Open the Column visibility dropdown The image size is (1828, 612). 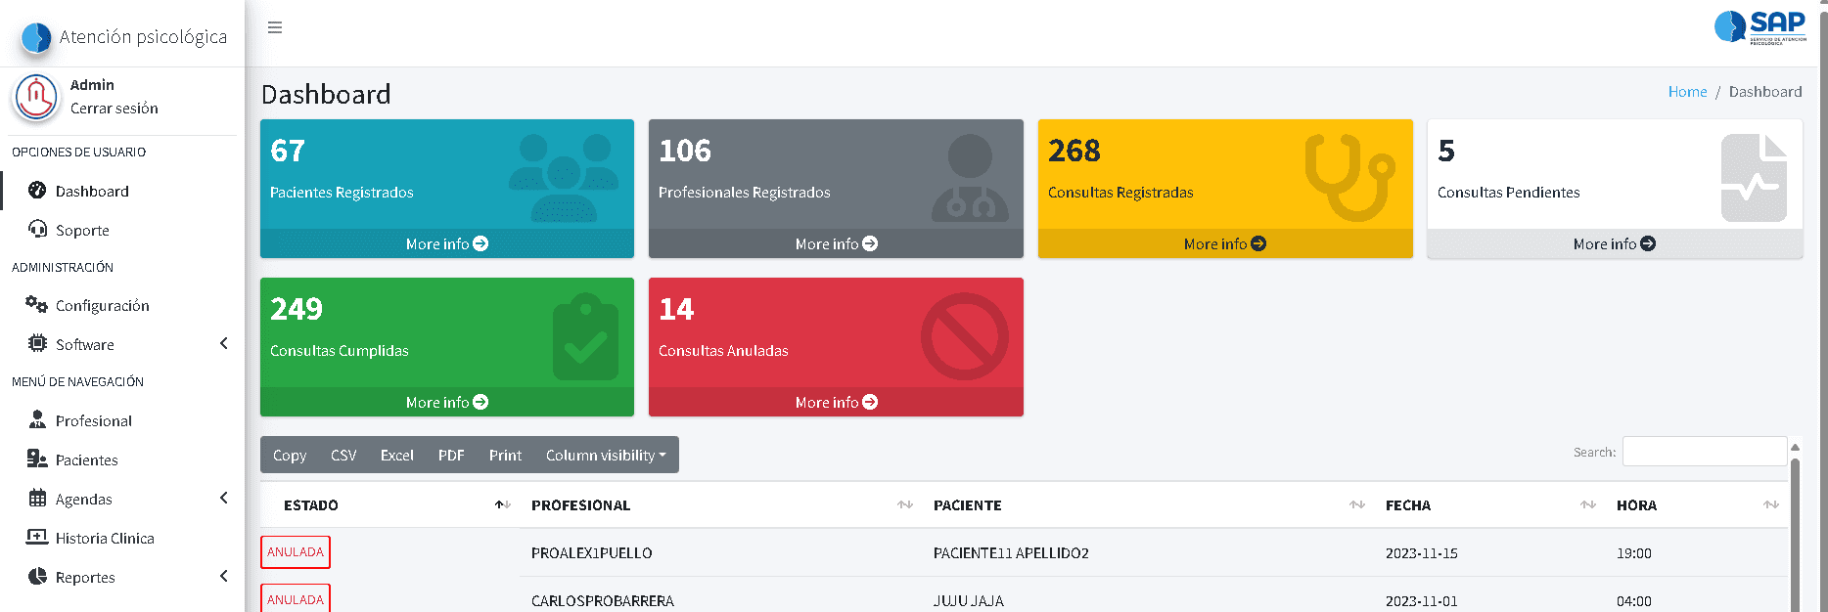tap(606, 455)
